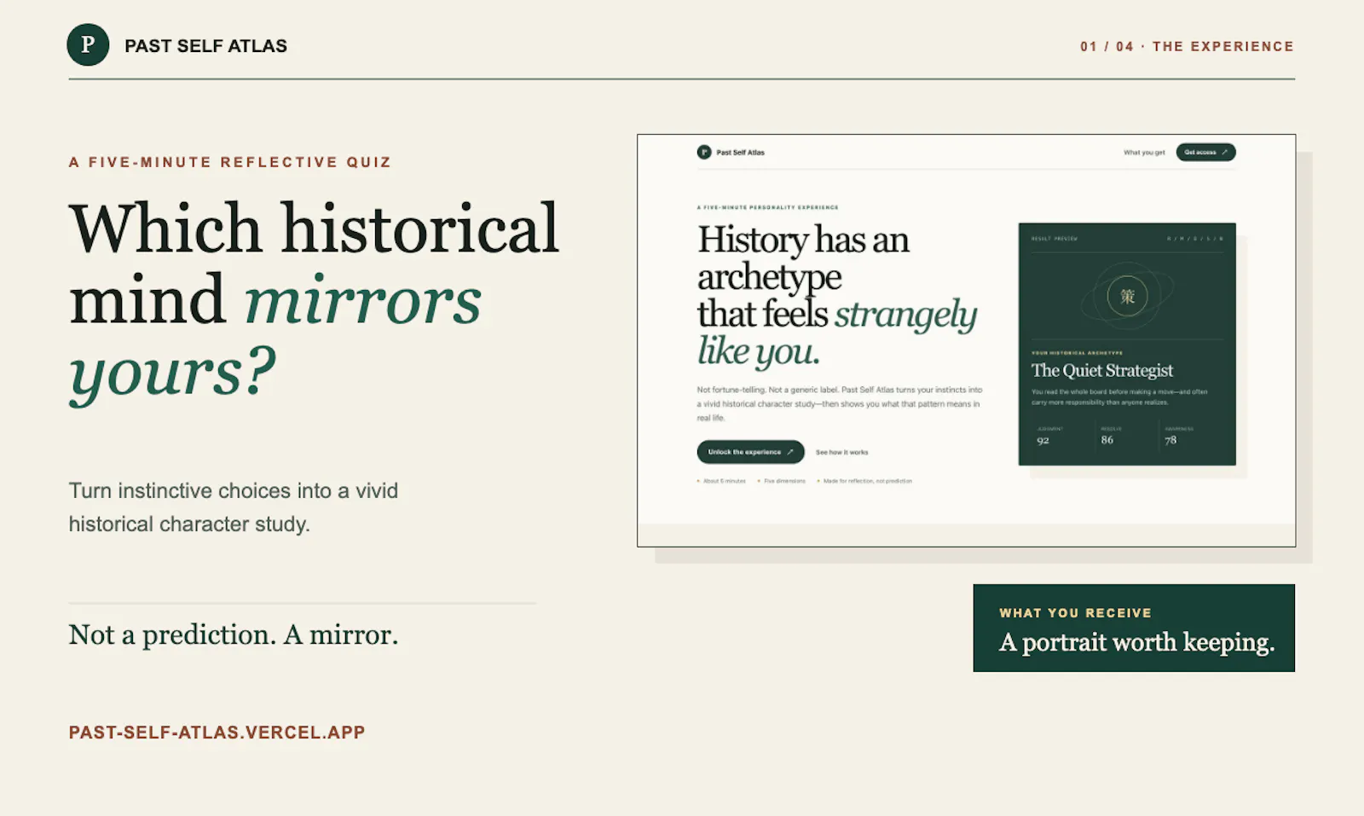Click 'Made for reflection, not prediction' bullet
This screenshot has height=816, width=1364.
tap(864, 481)
